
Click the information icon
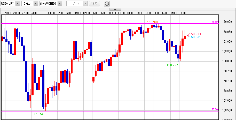click(107, 4)
